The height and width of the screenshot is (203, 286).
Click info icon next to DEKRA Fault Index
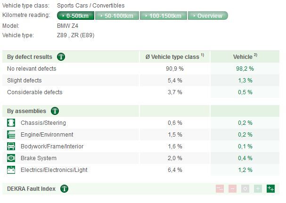64,189
